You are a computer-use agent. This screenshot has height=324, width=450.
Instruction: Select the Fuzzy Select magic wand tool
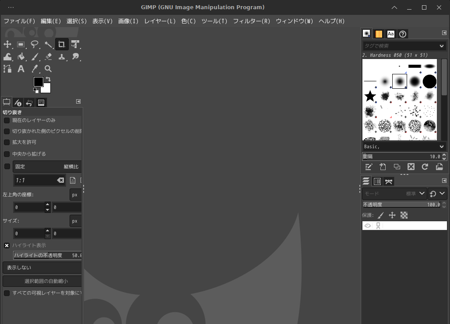tap(48, 44)
